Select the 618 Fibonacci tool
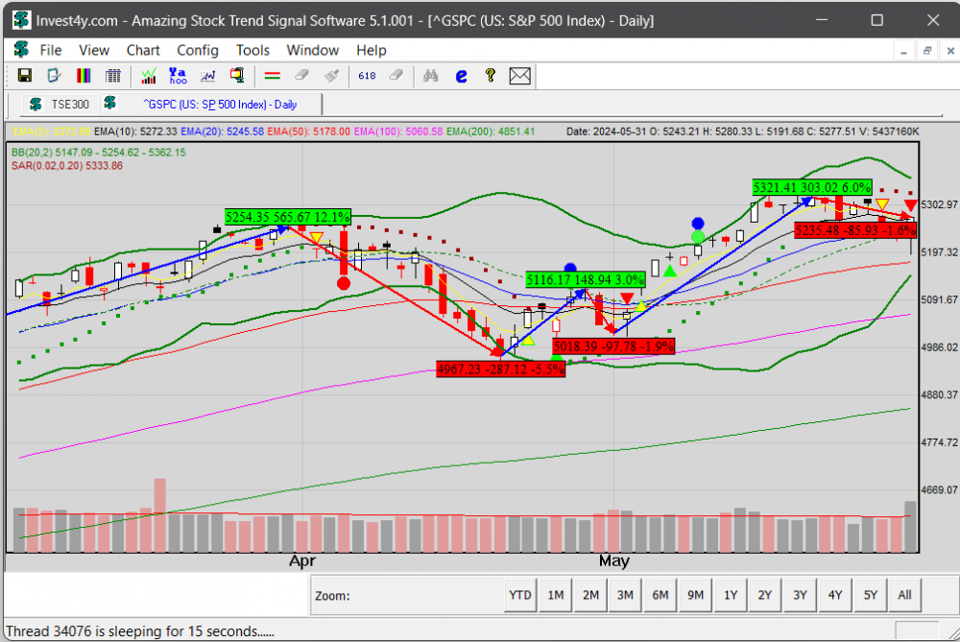Screen dimensions: 960x642 pyautogui.click(x=367, y=75)
